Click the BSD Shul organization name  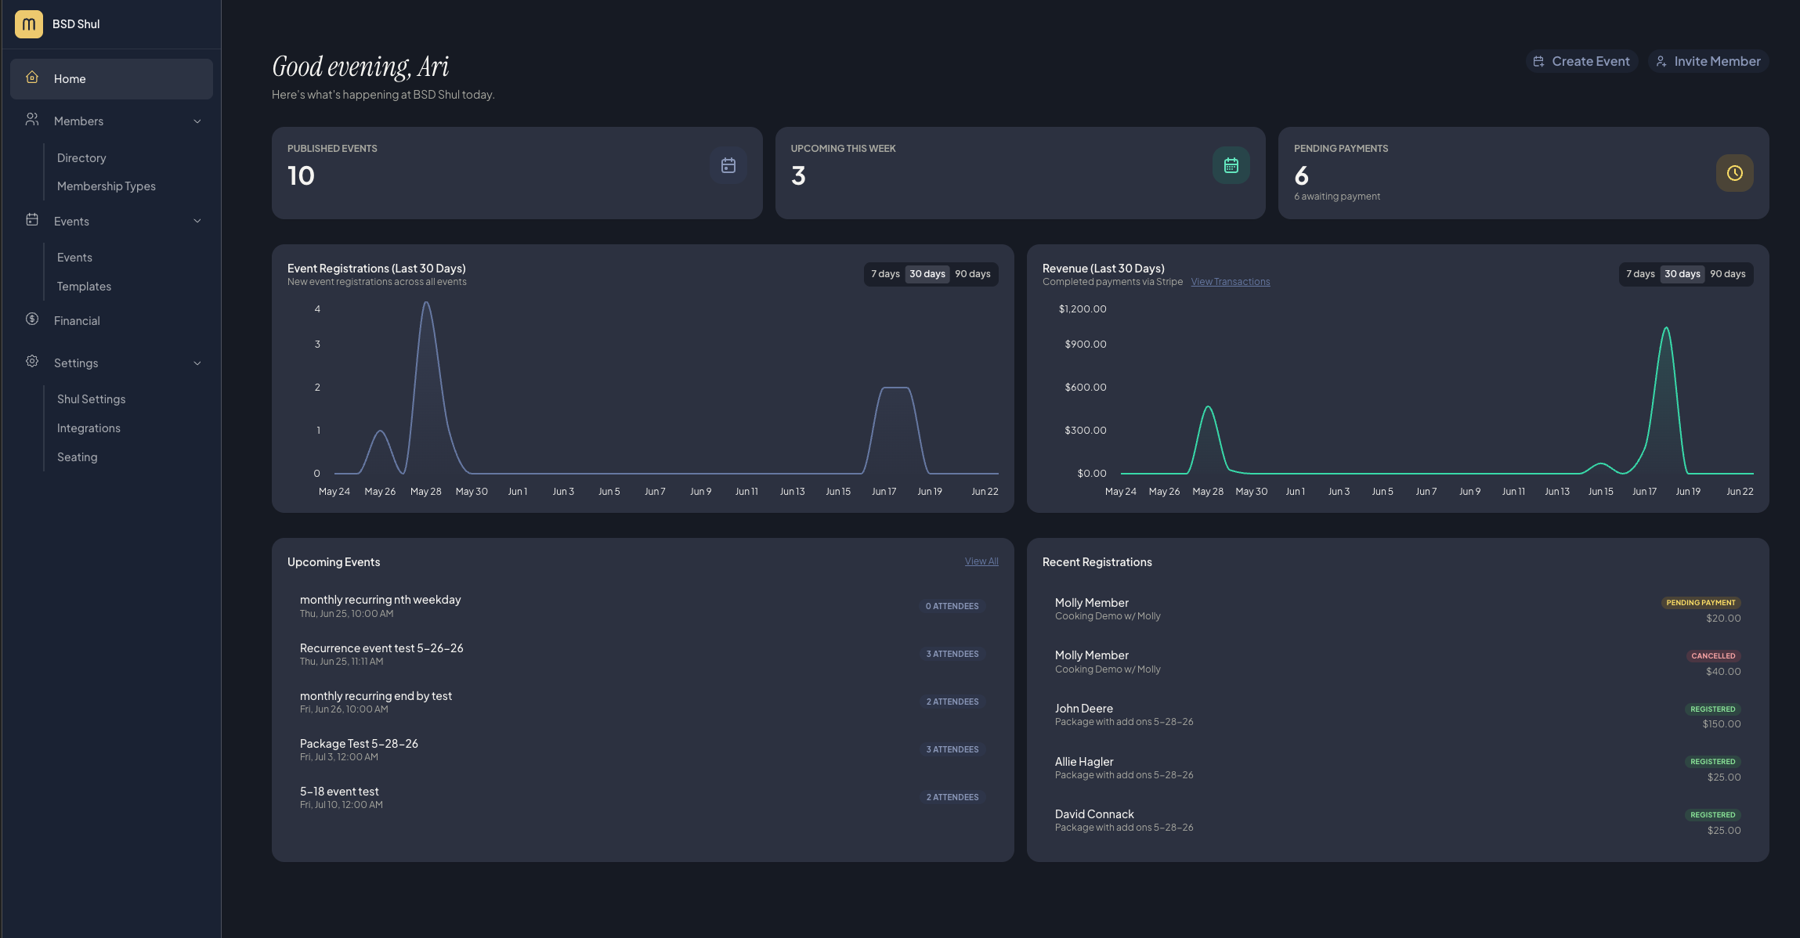[76, 24]
